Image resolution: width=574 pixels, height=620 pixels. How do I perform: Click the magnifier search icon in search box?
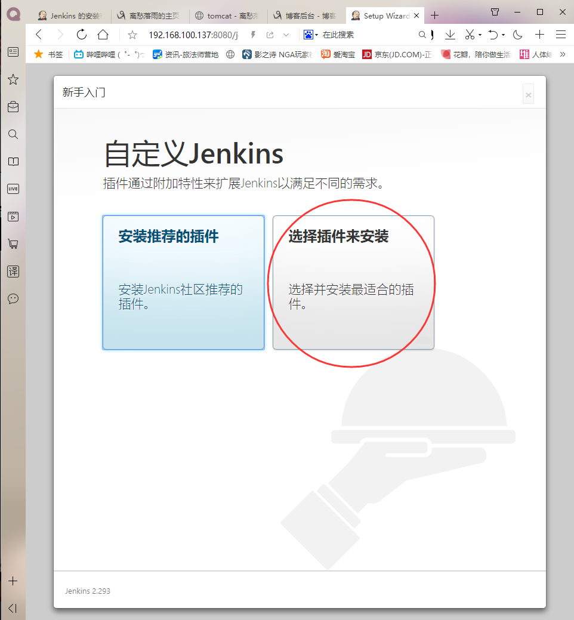[x=422, y=35]
